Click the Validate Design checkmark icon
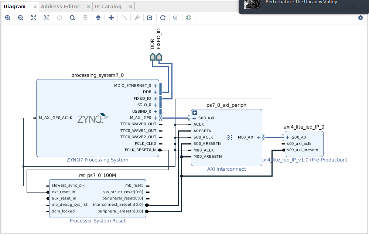Viewport: 369px width, 235px height. 150,18
